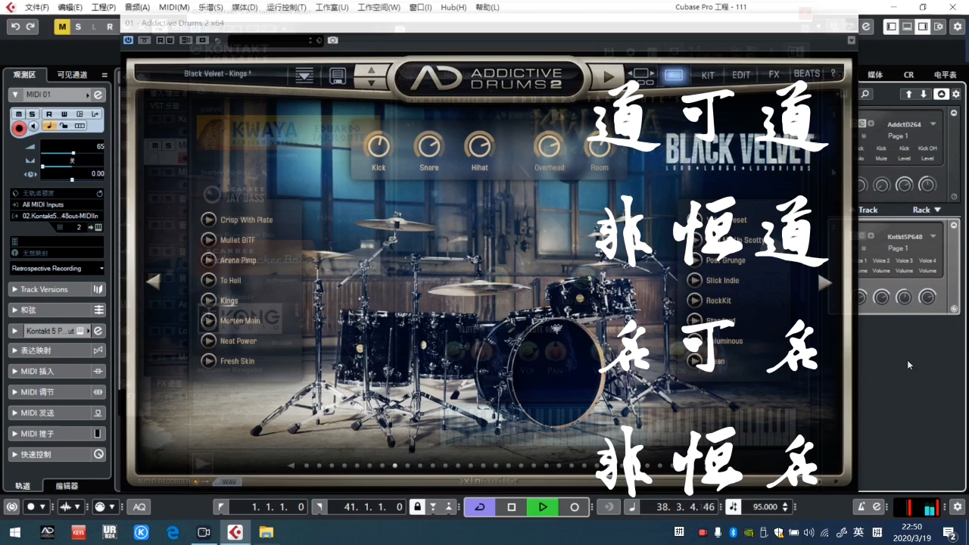
Task: Open transport settings gear icon
Action: (x=958, y=507)
